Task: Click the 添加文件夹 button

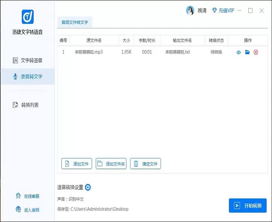Action: click(x=111, y=164)
